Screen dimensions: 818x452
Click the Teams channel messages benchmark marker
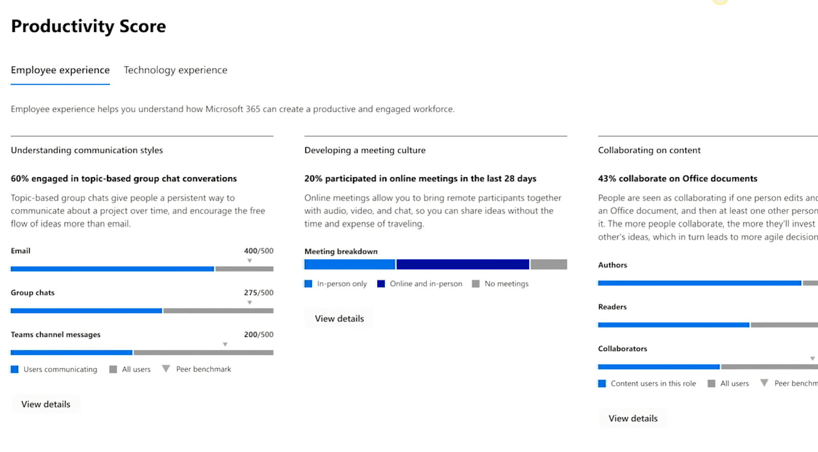click(225, 345)
